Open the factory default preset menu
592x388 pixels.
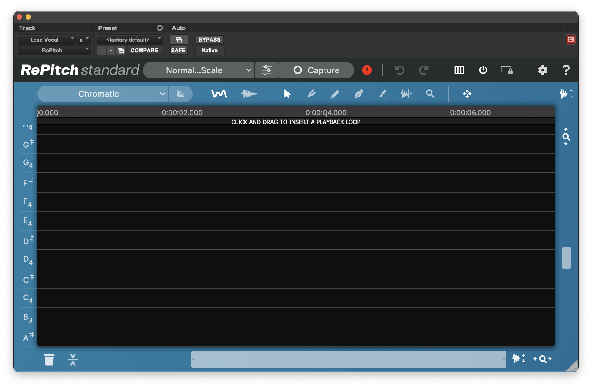(x=130, y=40)
